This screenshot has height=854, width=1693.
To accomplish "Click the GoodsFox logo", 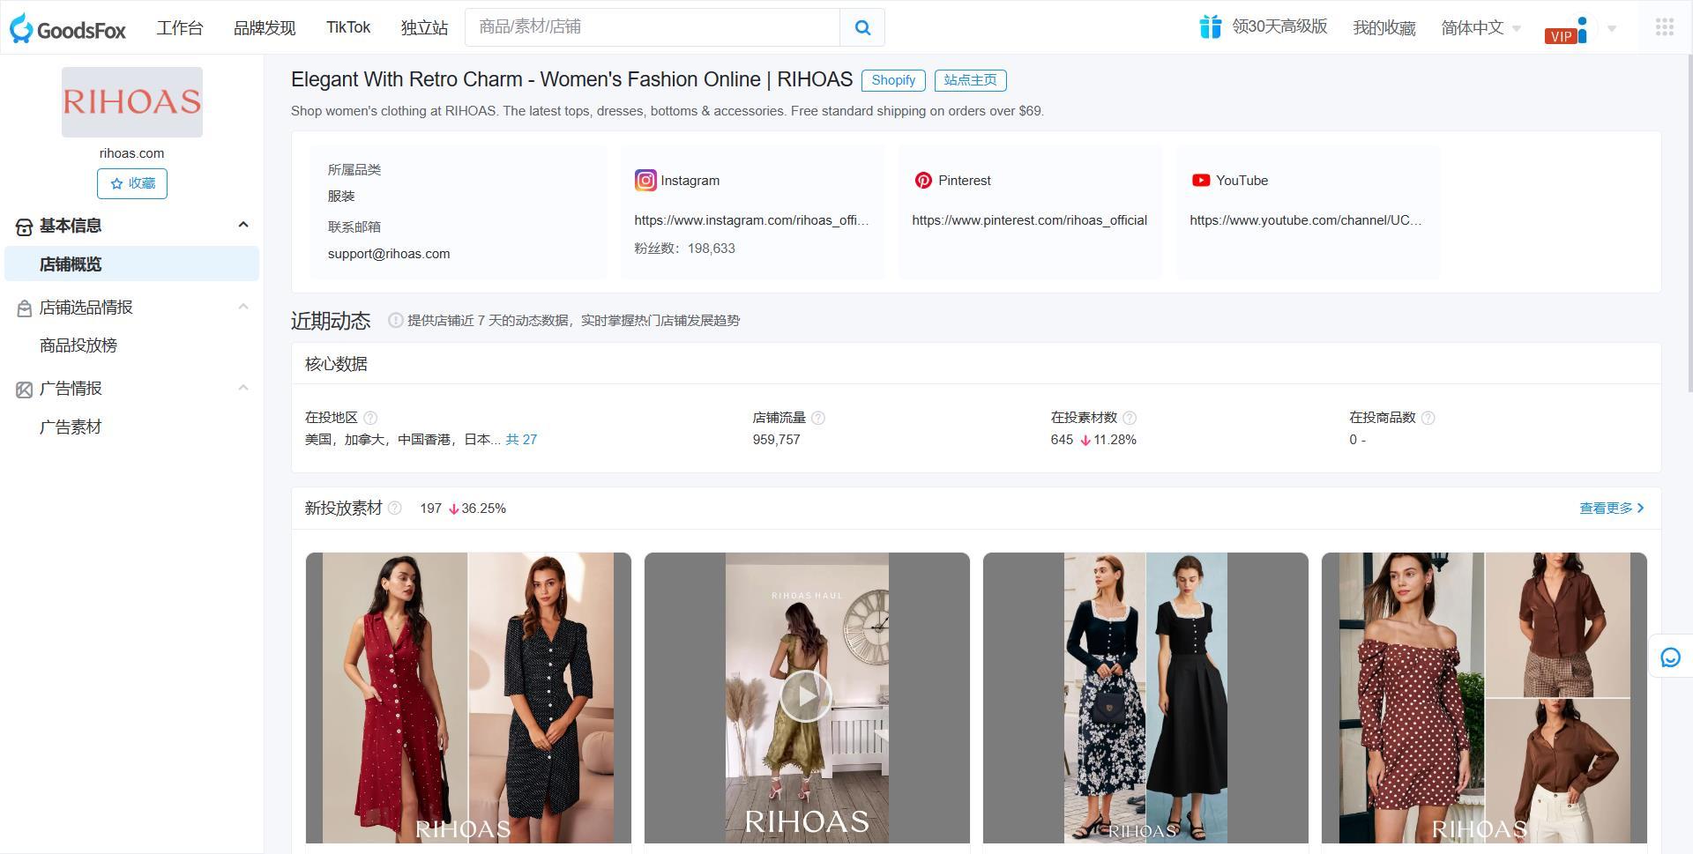I will tap(66, 27).
